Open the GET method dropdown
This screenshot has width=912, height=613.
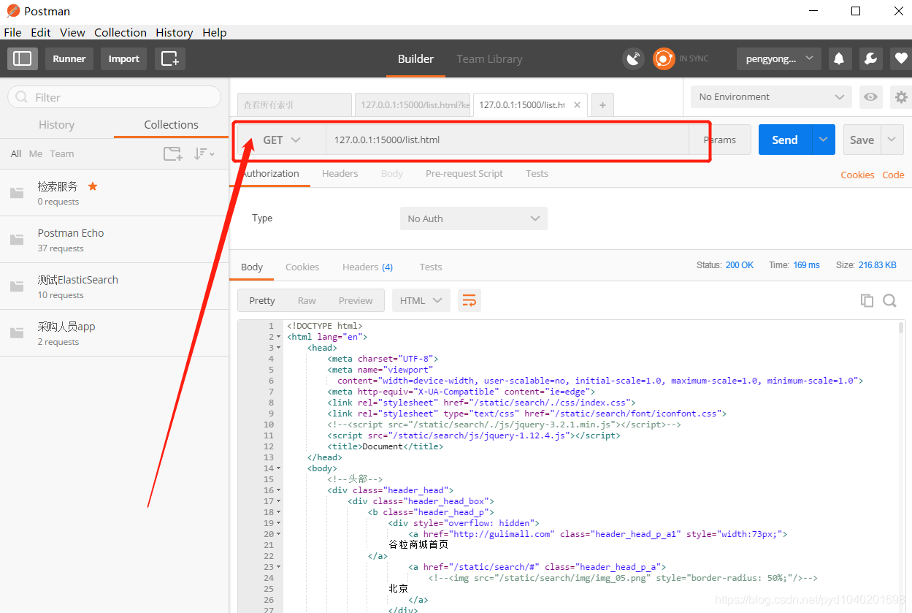point(282,140)
